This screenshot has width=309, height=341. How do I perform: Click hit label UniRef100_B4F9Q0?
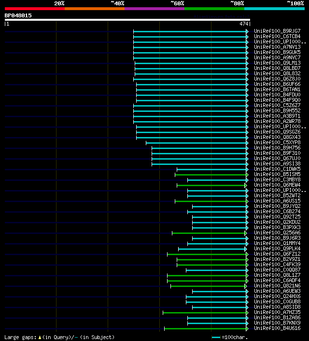277,100
